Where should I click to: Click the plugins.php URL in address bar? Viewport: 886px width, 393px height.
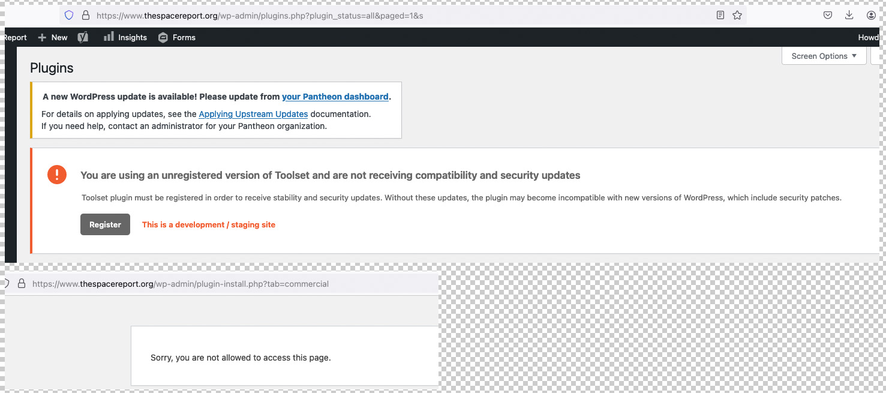pyautogui.click(x=260, y=16)
